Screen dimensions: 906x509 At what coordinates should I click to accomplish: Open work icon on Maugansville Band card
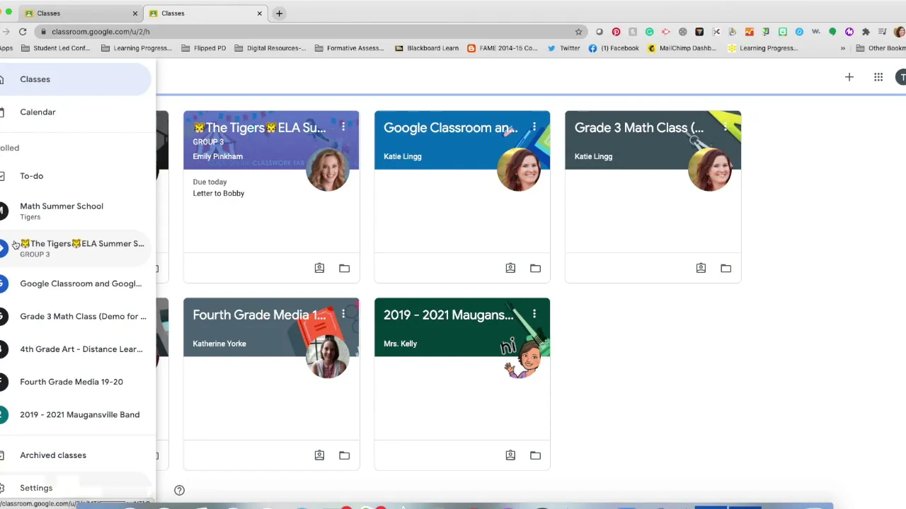pos(510,455)
